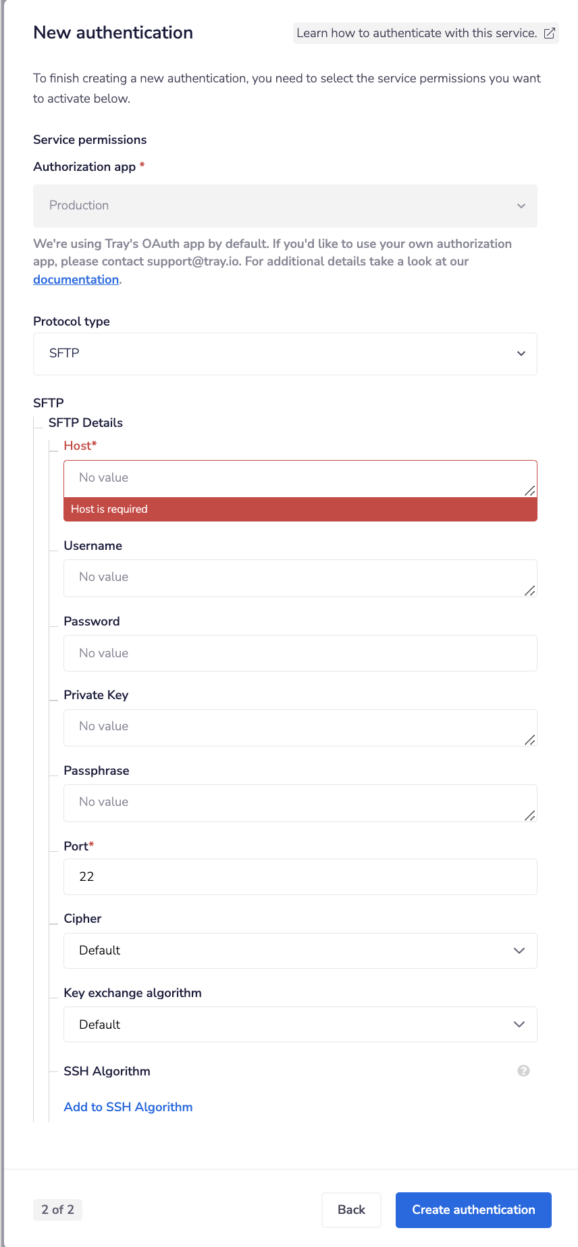Open the Authorization app dropdown showing Production
This screenshot has width=578, height=1247.
click(x=285, y=205)
